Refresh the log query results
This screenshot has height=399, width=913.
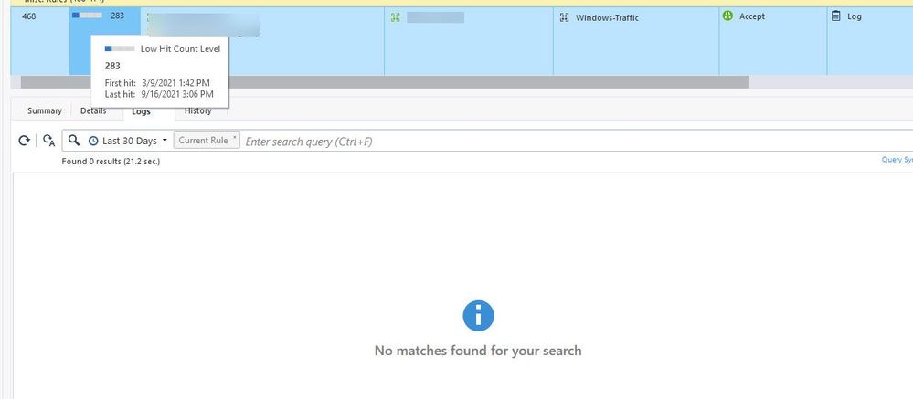tap(24, 141)
